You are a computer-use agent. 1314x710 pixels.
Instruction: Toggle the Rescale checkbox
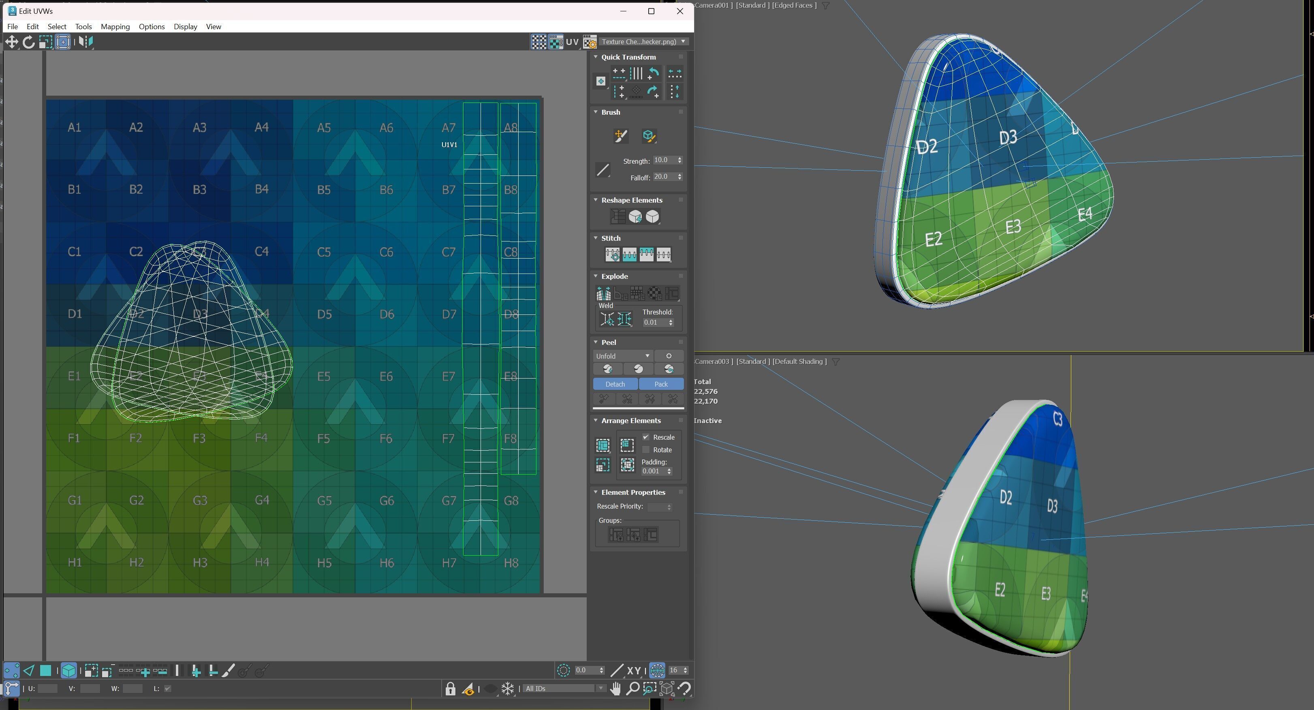pos(646,437)
